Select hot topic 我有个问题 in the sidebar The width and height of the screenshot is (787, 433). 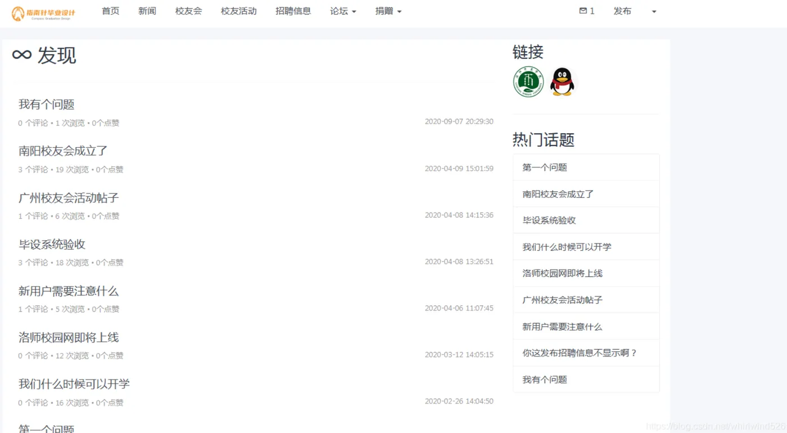click(x=586, y=380)
